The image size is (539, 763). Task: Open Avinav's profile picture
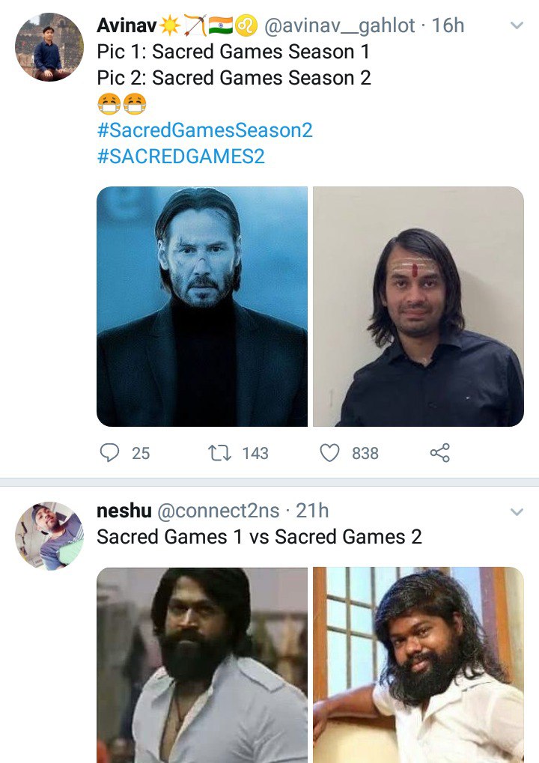(49, 47)
